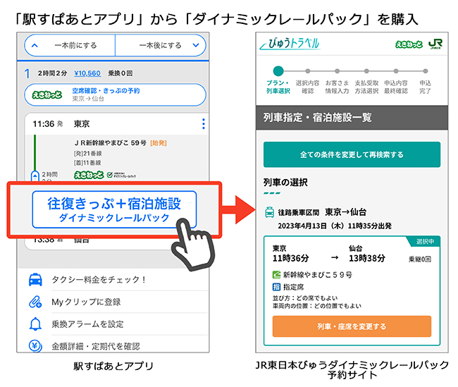Click the transfer alarm bell icon

pyautogui.click(x=35, y=324)
